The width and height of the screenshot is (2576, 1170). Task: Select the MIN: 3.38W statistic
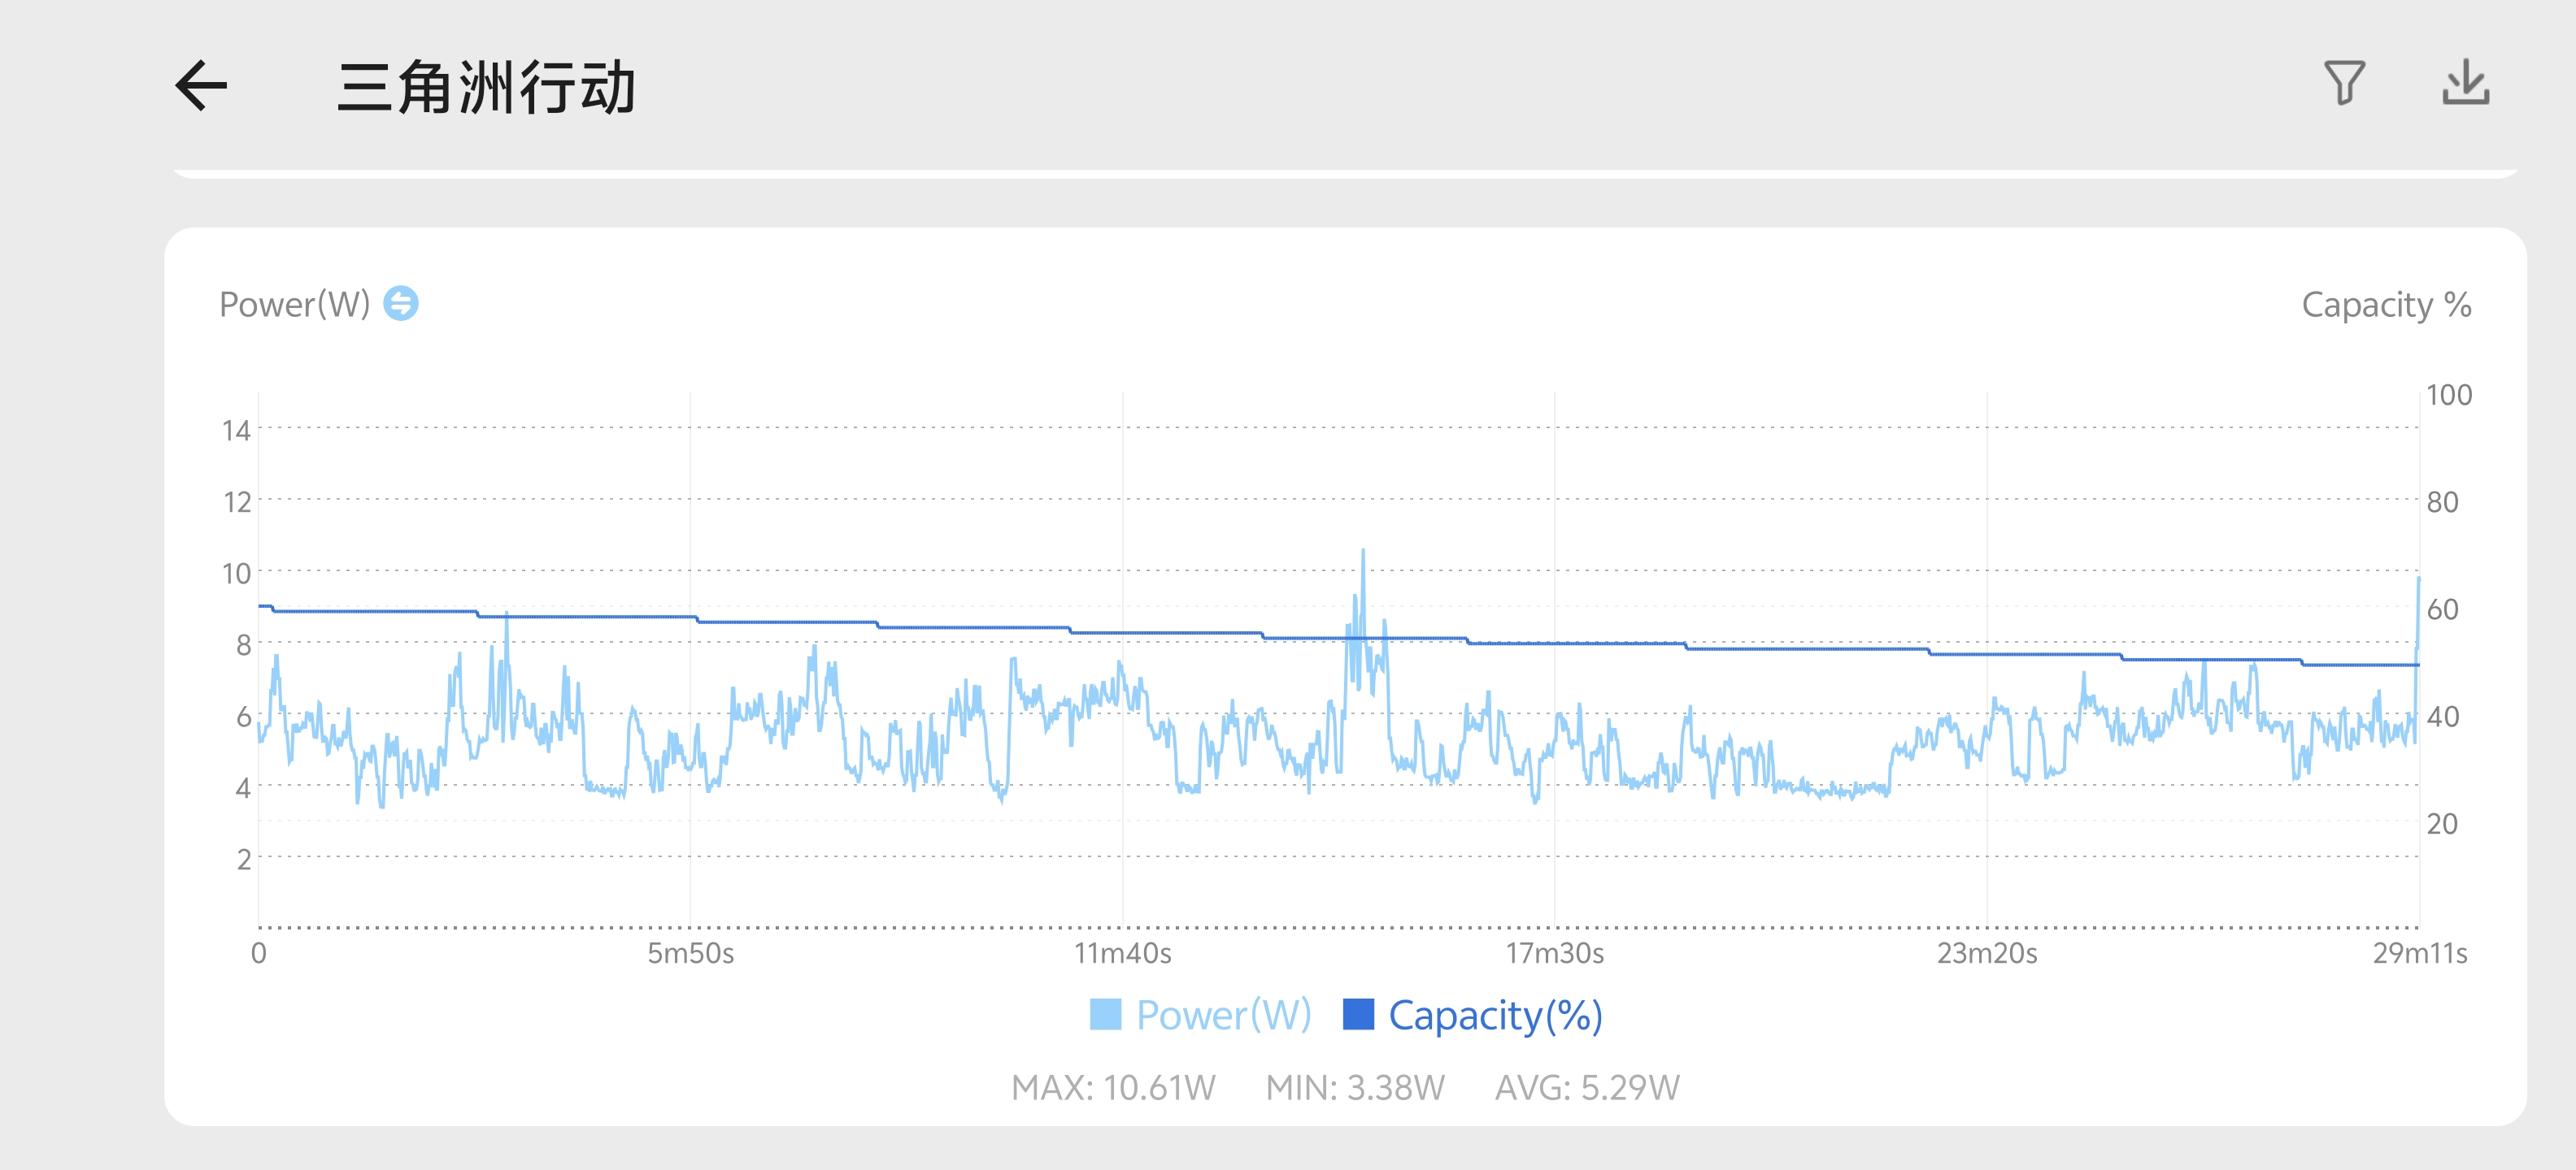coord(1355,1087)
